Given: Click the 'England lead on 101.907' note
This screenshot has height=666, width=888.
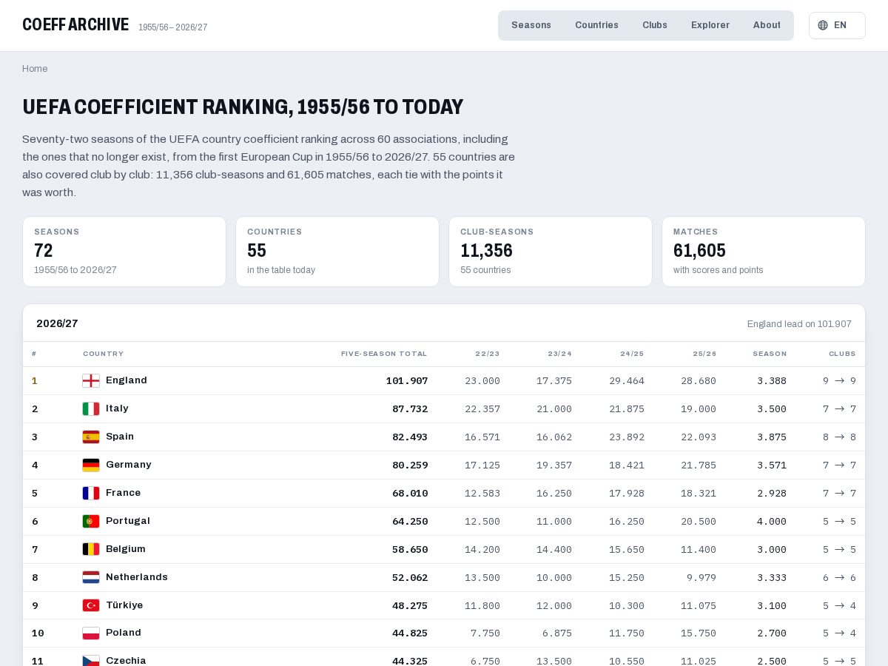Looking at the screenshot, I should point(799,324).
